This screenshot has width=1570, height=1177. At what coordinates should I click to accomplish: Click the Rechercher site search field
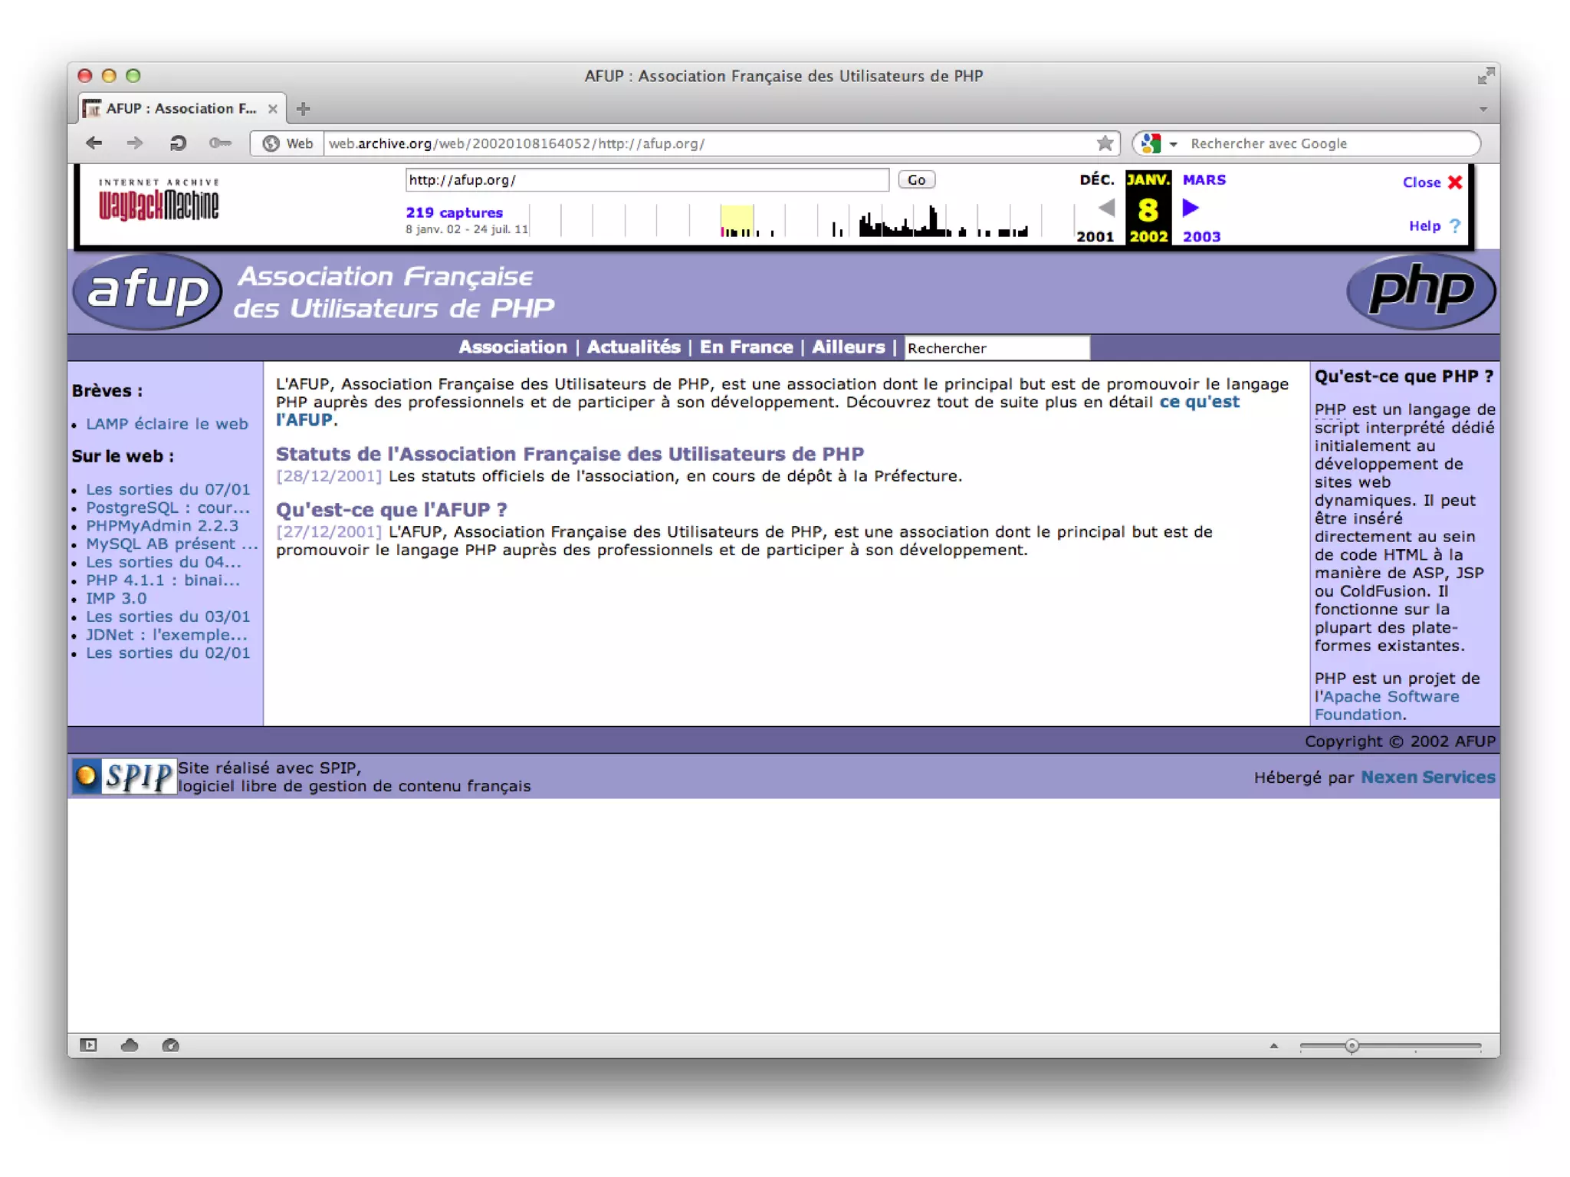point(996,348)
